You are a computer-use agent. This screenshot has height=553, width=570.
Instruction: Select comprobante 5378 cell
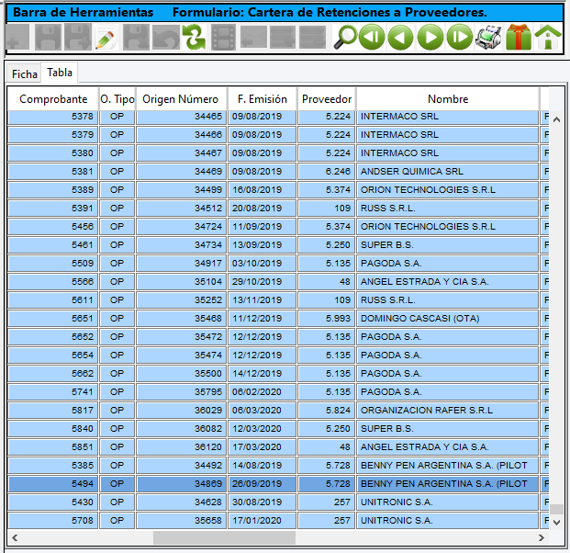[x=53, y=117]
